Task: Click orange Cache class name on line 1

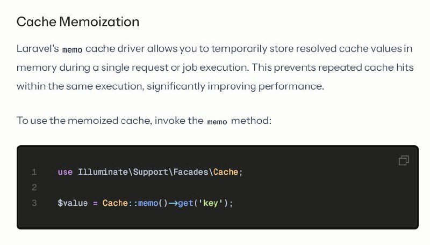Action: click(226, 172)
